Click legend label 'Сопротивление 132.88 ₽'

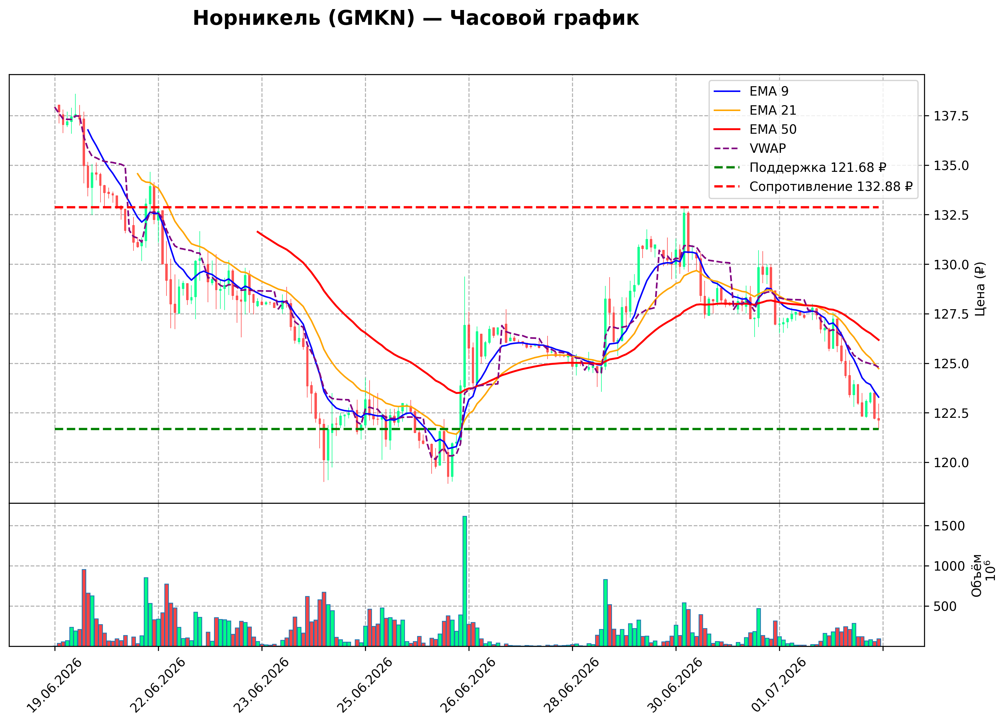click(x=831, y=186)
